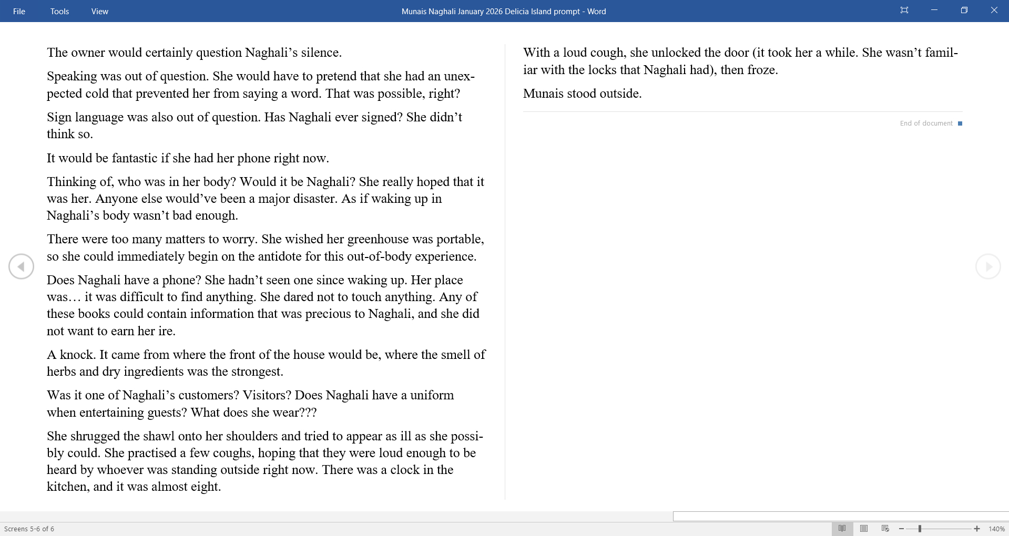1009x536 pixels.
Task: Click the zoom in plus button
Action: pos(977,529)
